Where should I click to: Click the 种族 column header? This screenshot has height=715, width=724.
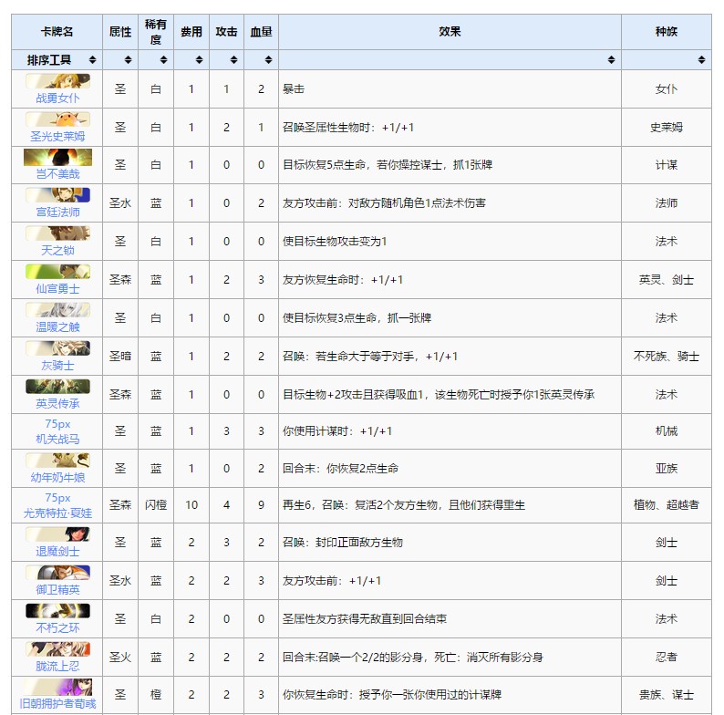point(667,32)
